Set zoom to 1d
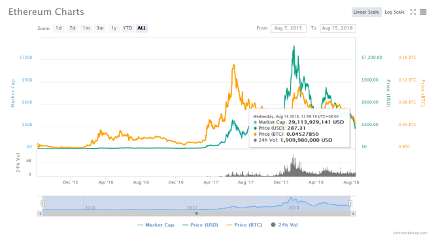Viewport: 438px width, 237px height. pyautogui.click(x=58, y=28)
